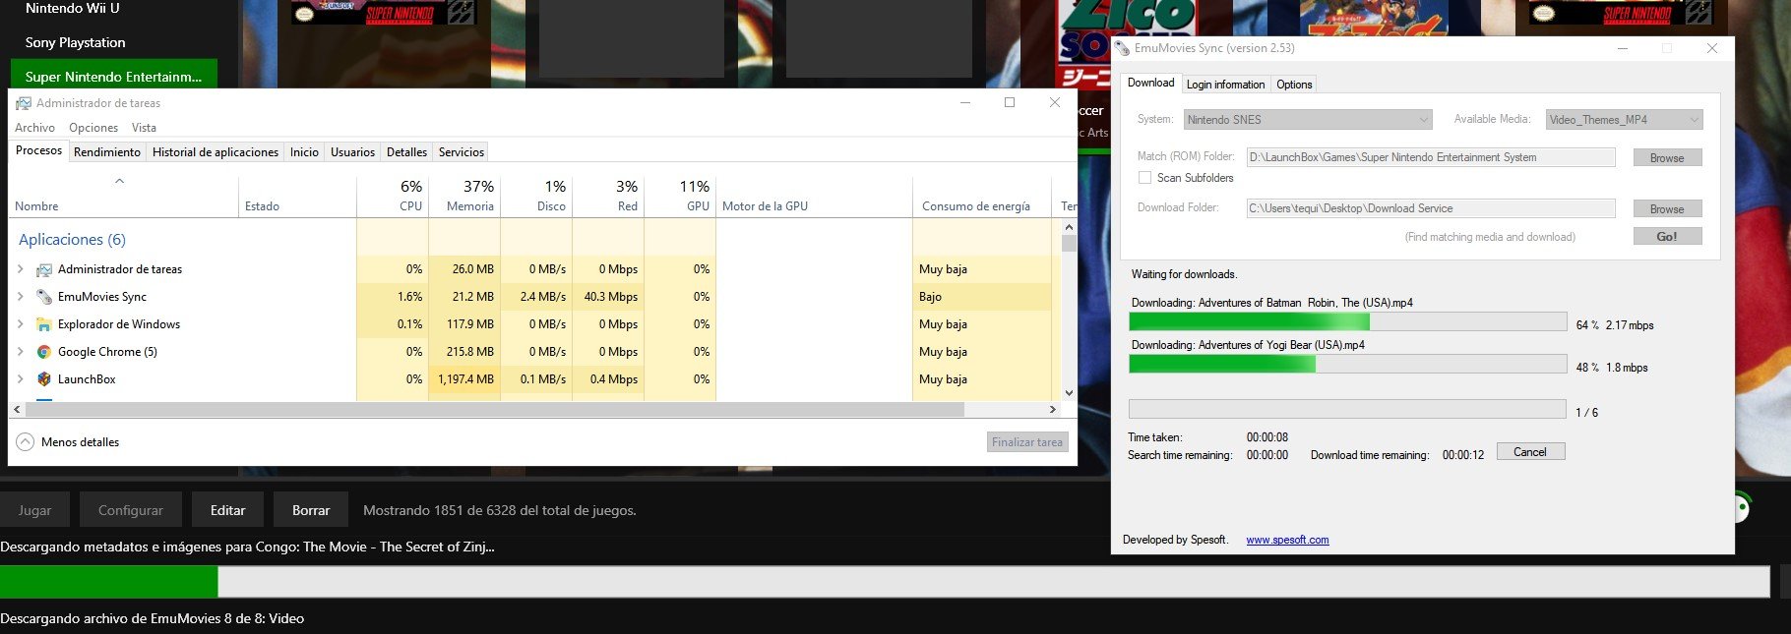Image resolution: width=1791 pixels, height=634 pixels.
Task: Click the Aplicaciones (6) group header
Action: pyautogui.click(x=72, y=240)
